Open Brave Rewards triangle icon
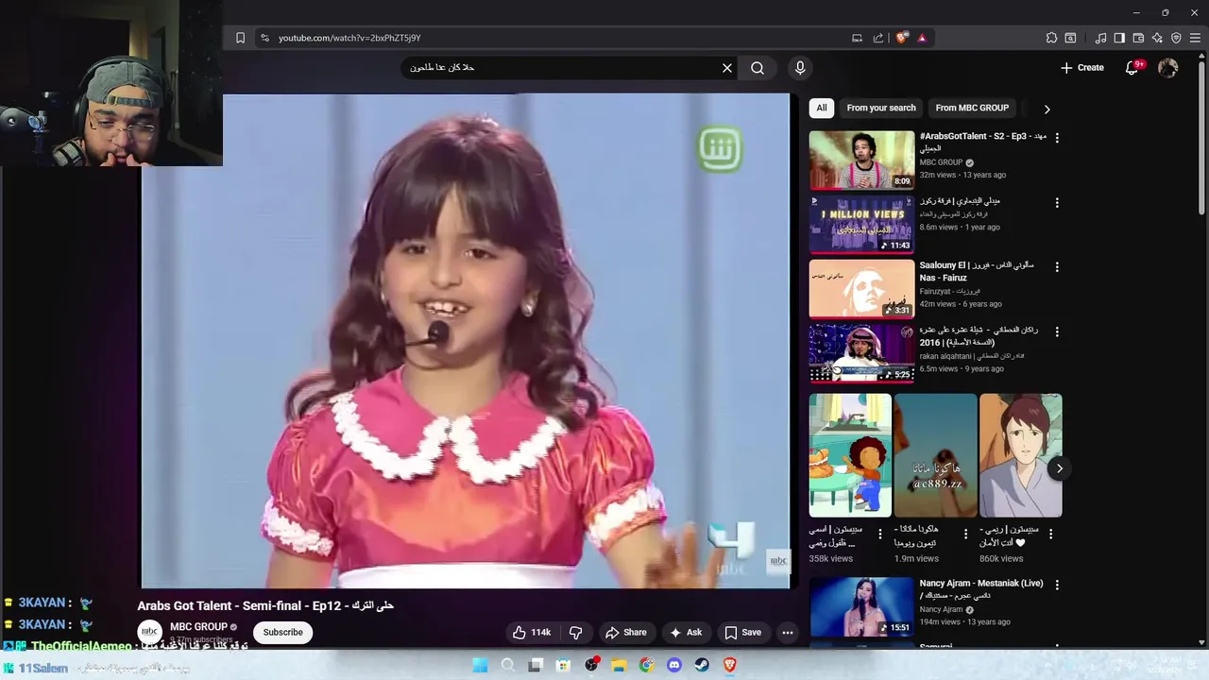 [x=922, y=38]
